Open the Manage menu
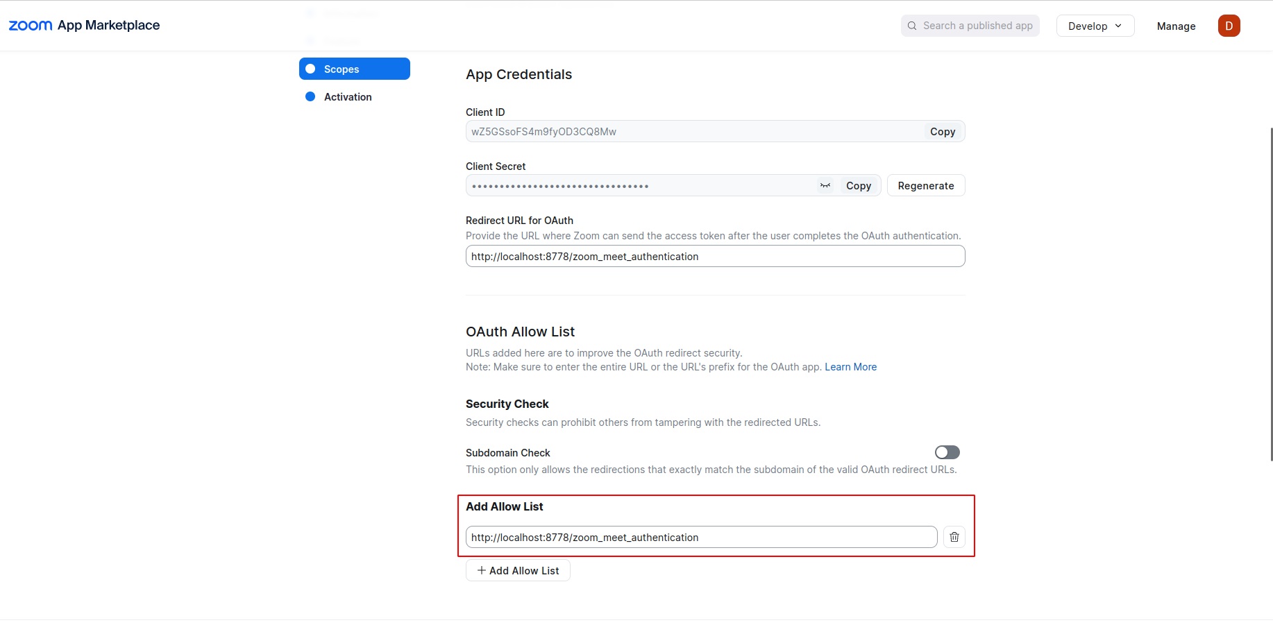The image size is (1273, 625). coord(1176,26)
